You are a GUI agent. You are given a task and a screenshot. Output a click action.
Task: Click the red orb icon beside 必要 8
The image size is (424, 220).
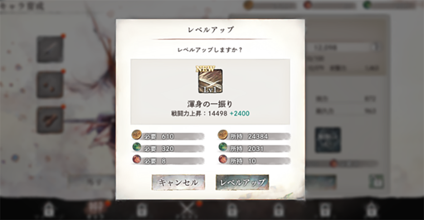[137, 160]
